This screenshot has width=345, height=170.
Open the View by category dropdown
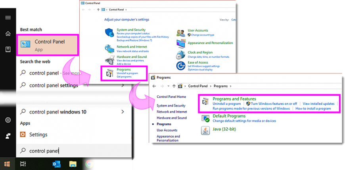pyautogui.click(x=234, y=20)
